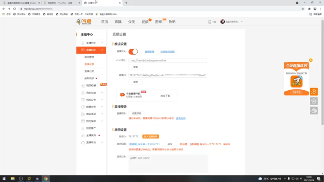Click the browser forward arrow
Screen dimensions: 324x182
pos(9,8)
